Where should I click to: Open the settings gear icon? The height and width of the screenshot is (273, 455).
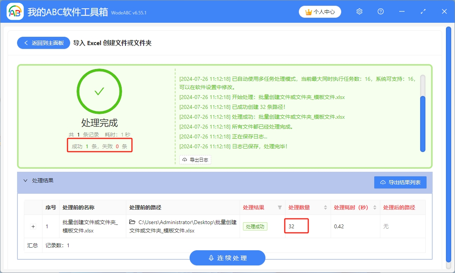point(359,11)
